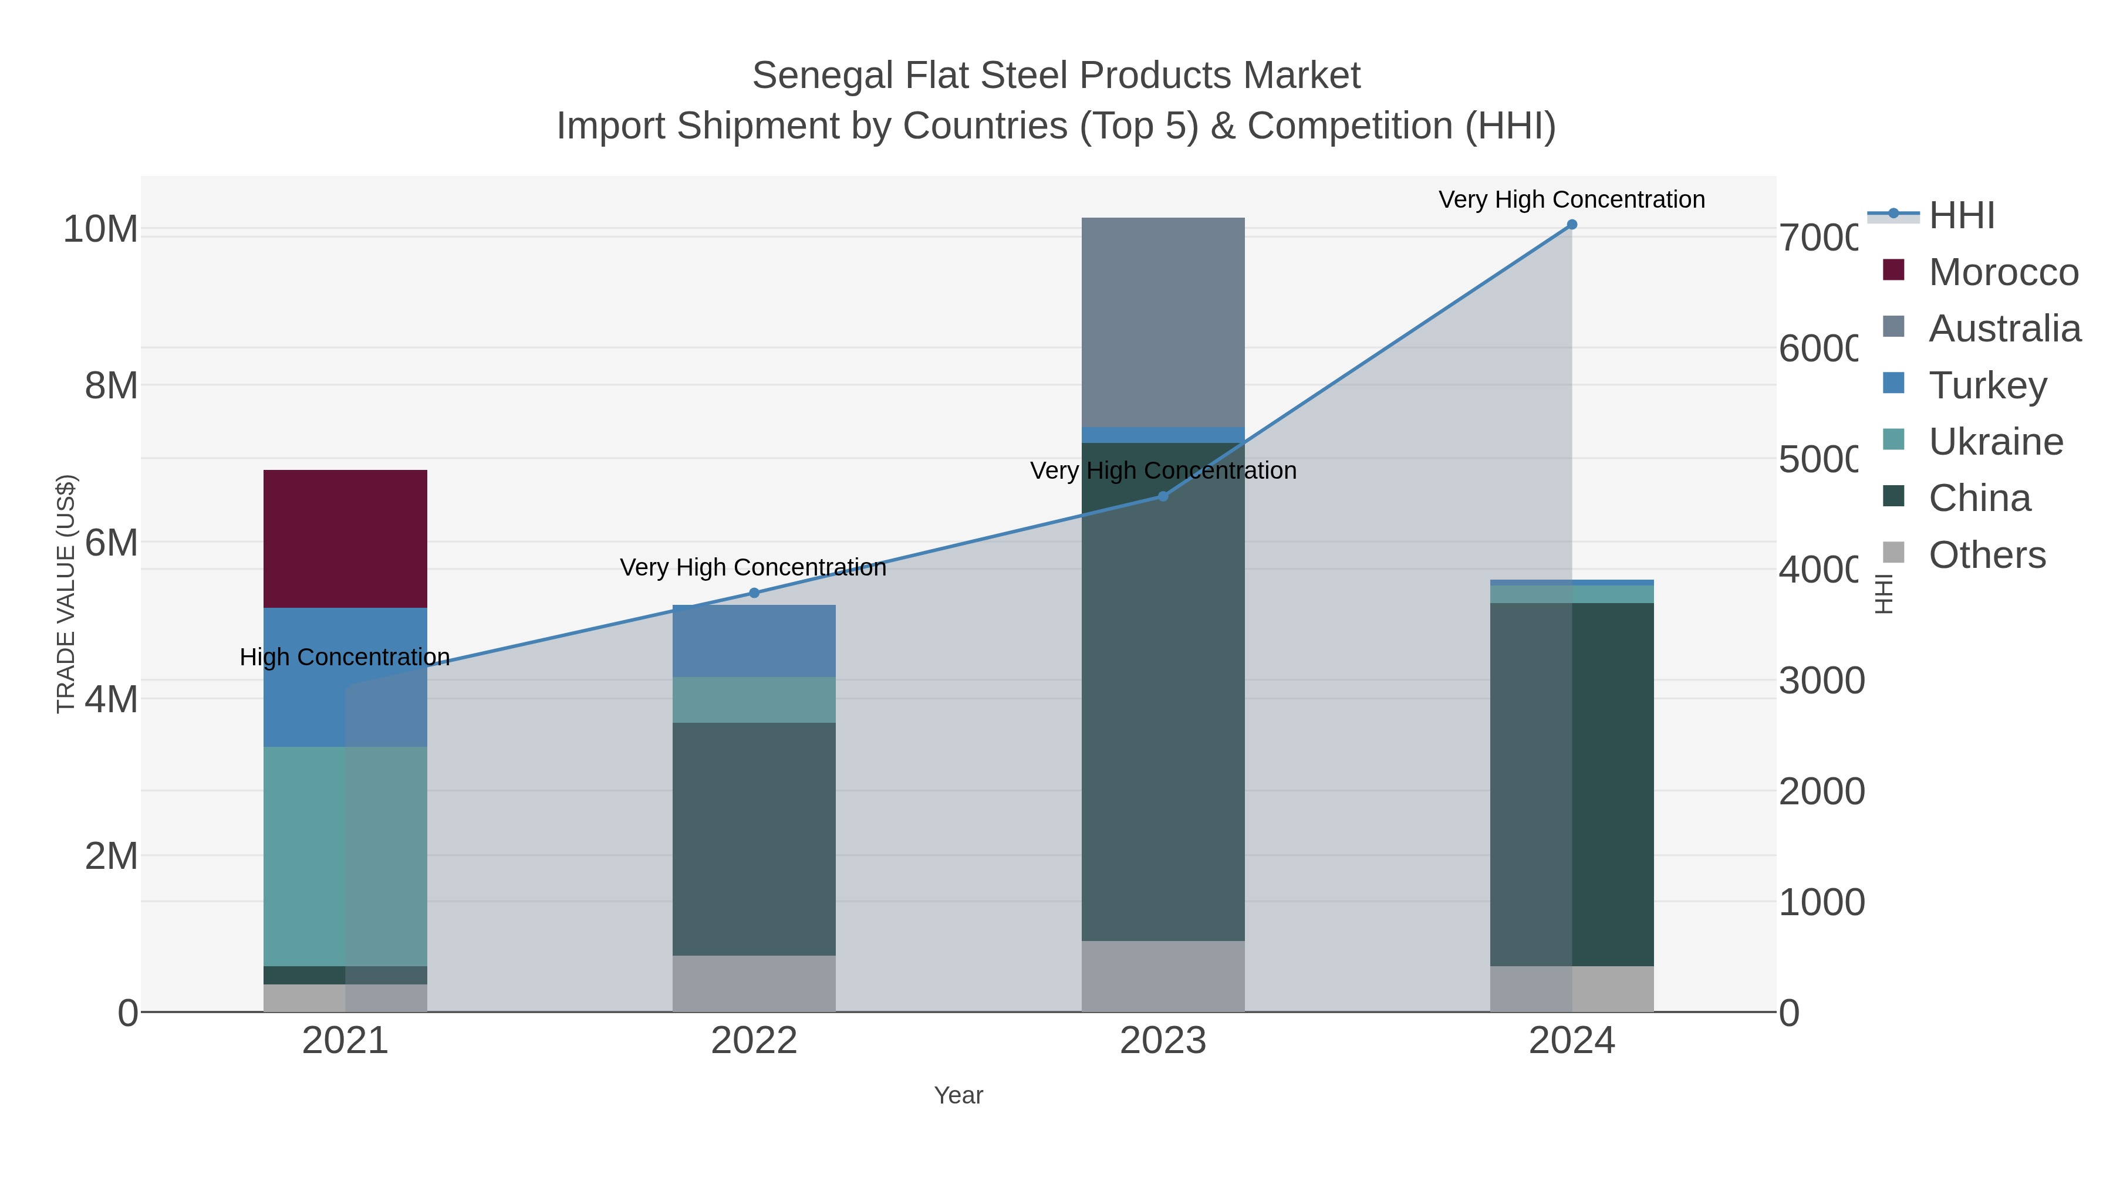
Task: Click the 2021 x-axis tick label
Action: click(x=345, y=1040)
